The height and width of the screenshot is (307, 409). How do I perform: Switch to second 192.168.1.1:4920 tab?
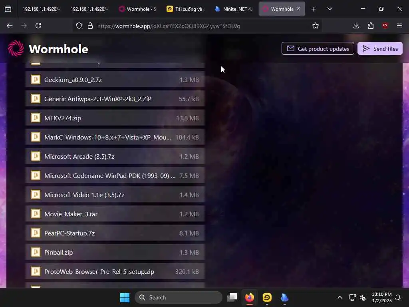[x=89, y=9]
